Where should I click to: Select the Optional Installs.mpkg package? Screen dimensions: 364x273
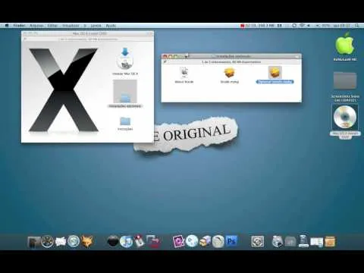coord(275,75)
